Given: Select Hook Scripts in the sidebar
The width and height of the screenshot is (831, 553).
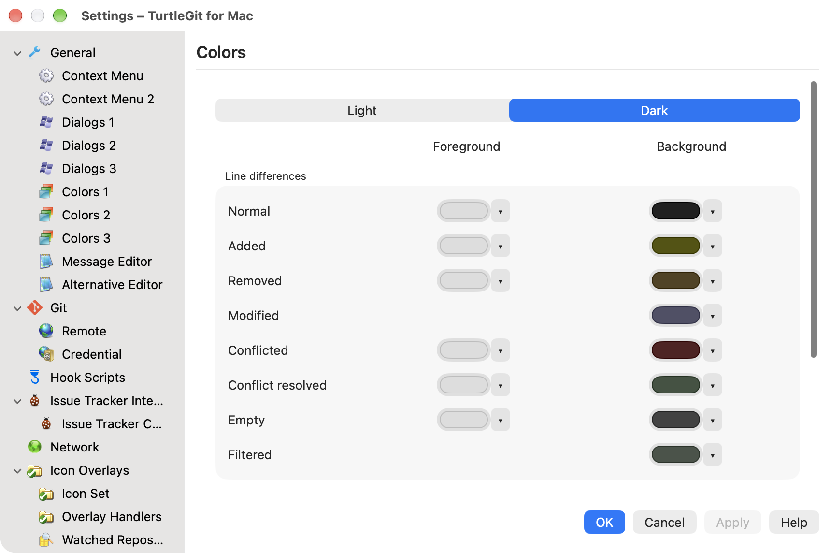Looking at the screenshot, I should click(x=87, y=378).
